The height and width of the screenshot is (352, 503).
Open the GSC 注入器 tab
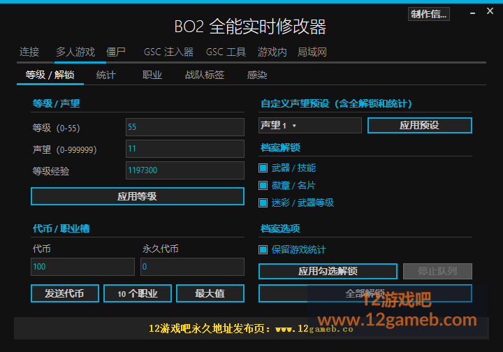click(168, 52)
